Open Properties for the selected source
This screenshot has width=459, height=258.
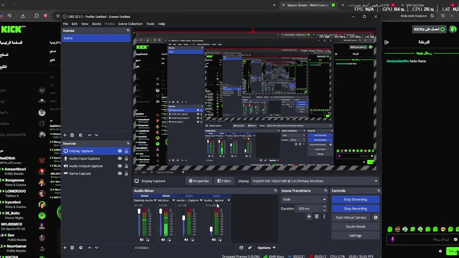[x=199, y=181]
